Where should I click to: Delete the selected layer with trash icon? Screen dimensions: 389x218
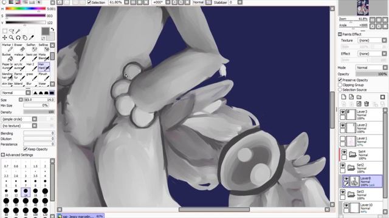pyautogui.click(x=367, y=104)
